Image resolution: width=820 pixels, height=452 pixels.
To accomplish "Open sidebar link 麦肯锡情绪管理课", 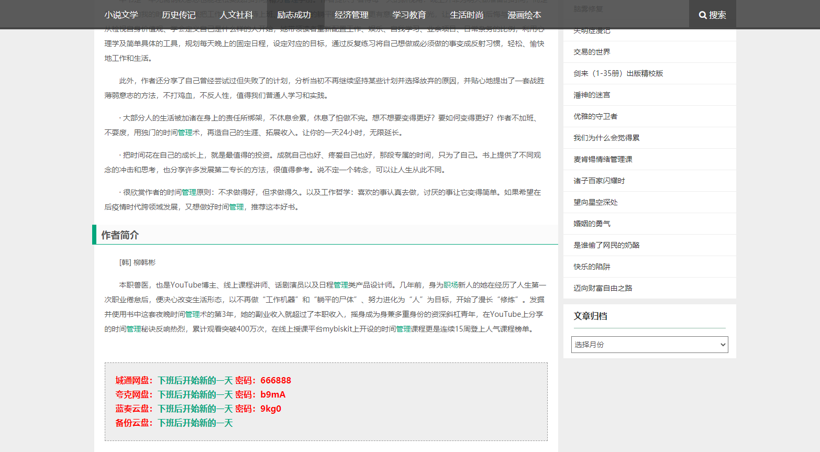I will [x=603, y=159].
